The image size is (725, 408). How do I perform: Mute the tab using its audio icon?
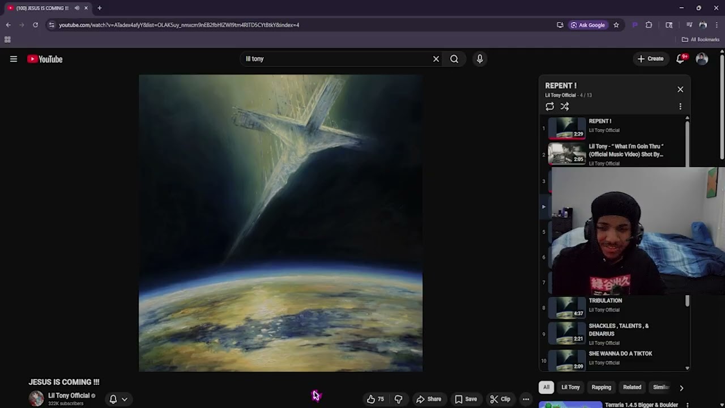tap(77, 8)
